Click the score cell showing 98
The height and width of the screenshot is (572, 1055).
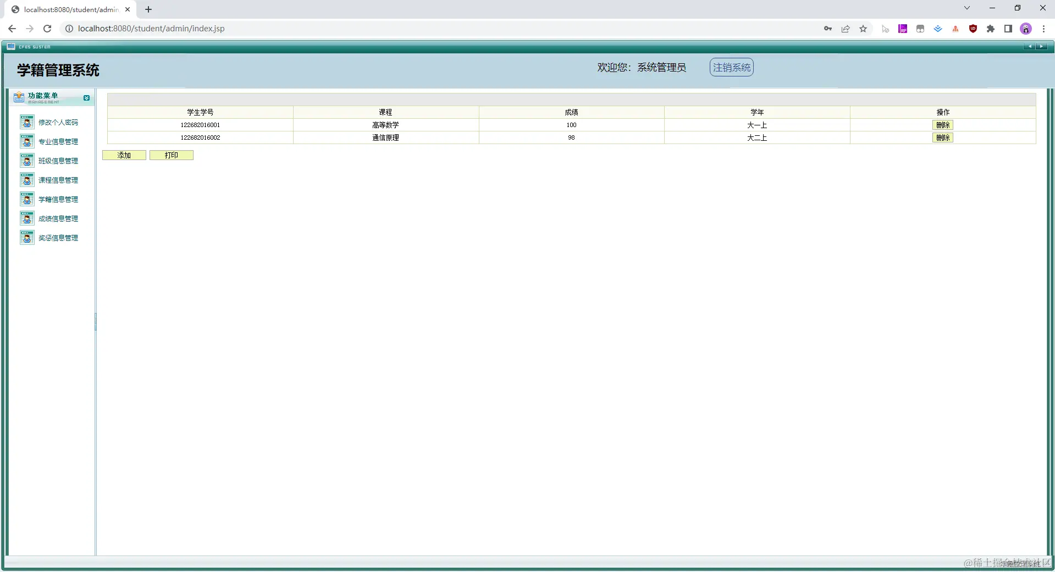572,137
